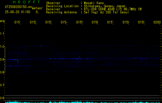
Task: Click the 0.9 frequency axis label
Action: click(x=2, y=59)
